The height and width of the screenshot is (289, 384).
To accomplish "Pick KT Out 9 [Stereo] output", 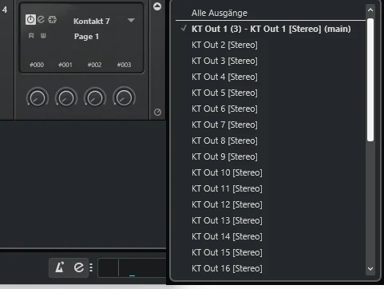I will (x=271, y=156).
